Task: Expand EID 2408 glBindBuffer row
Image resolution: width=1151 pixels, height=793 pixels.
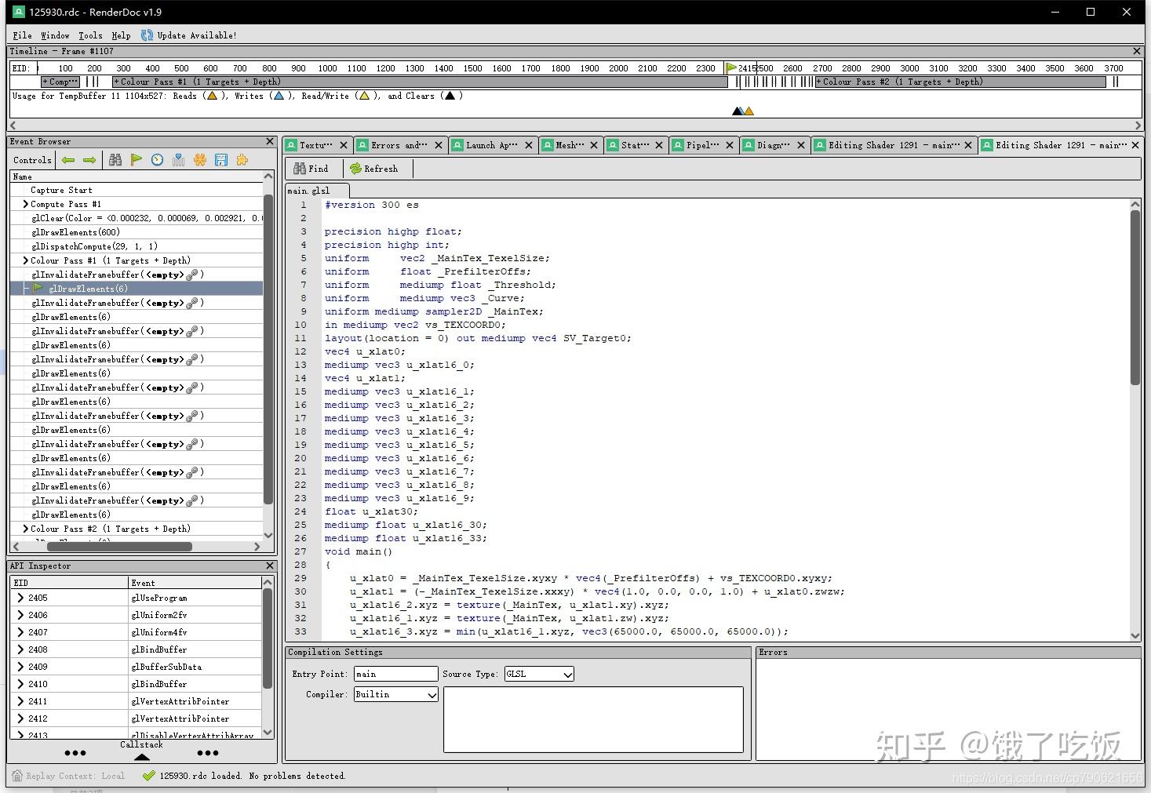Action: pos(20,649)
